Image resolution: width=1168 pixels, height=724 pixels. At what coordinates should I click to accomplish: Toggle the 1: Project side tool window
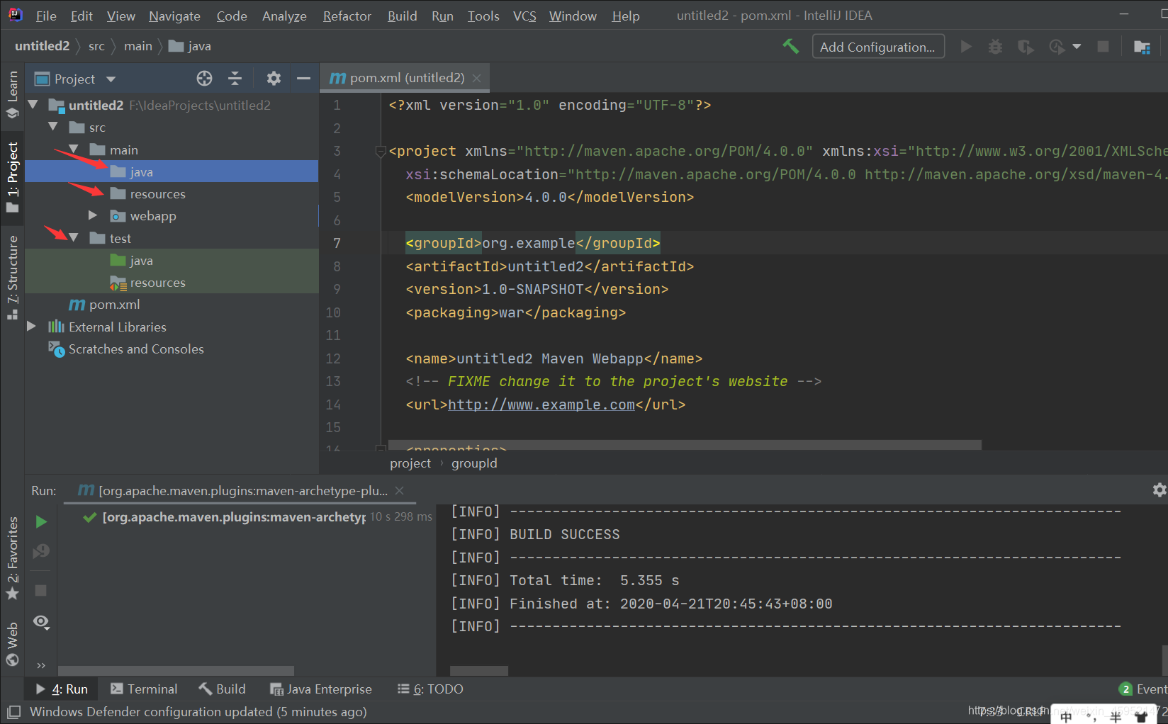[12, 177]
